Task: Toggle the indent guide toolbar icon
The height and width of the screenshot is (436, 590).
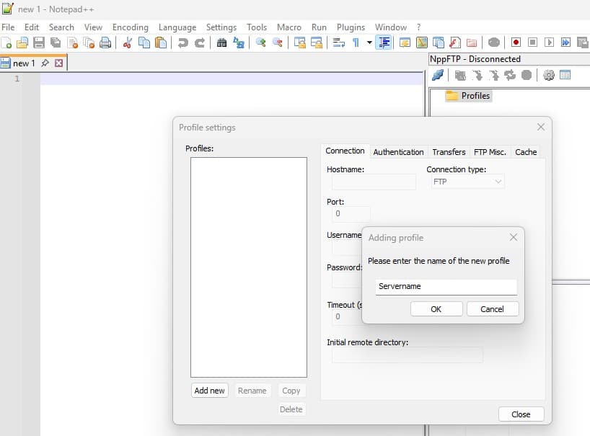Action: 384,43
